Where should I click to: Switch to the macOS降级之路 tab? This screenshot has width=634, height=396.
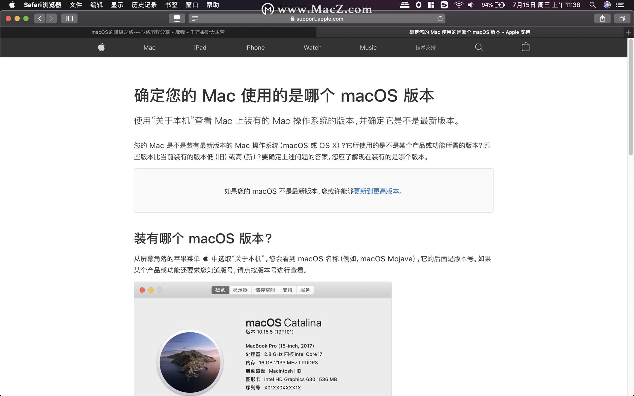tap(158, 32)
